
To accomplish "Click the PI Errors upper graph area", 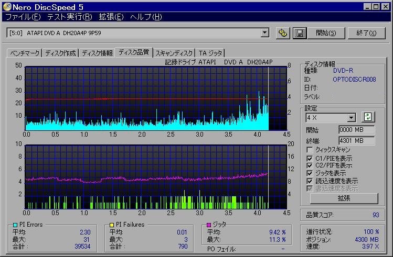I will click(156, 98).
